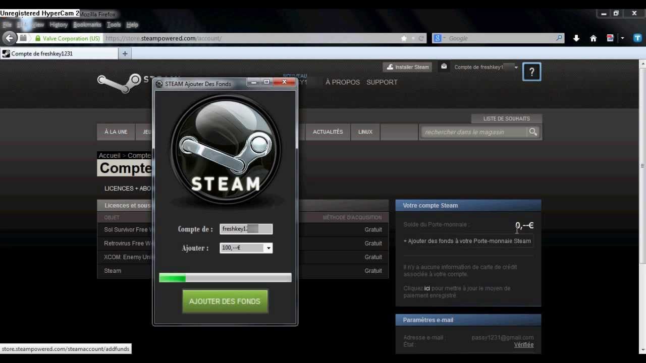Click the site identity folder icon
This screenshot has width=646, height=363.
pyautogui.click(x=23, y=38)
